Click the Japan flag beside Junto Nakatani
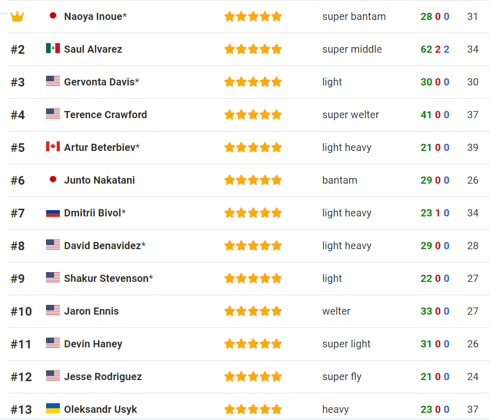 53,179
